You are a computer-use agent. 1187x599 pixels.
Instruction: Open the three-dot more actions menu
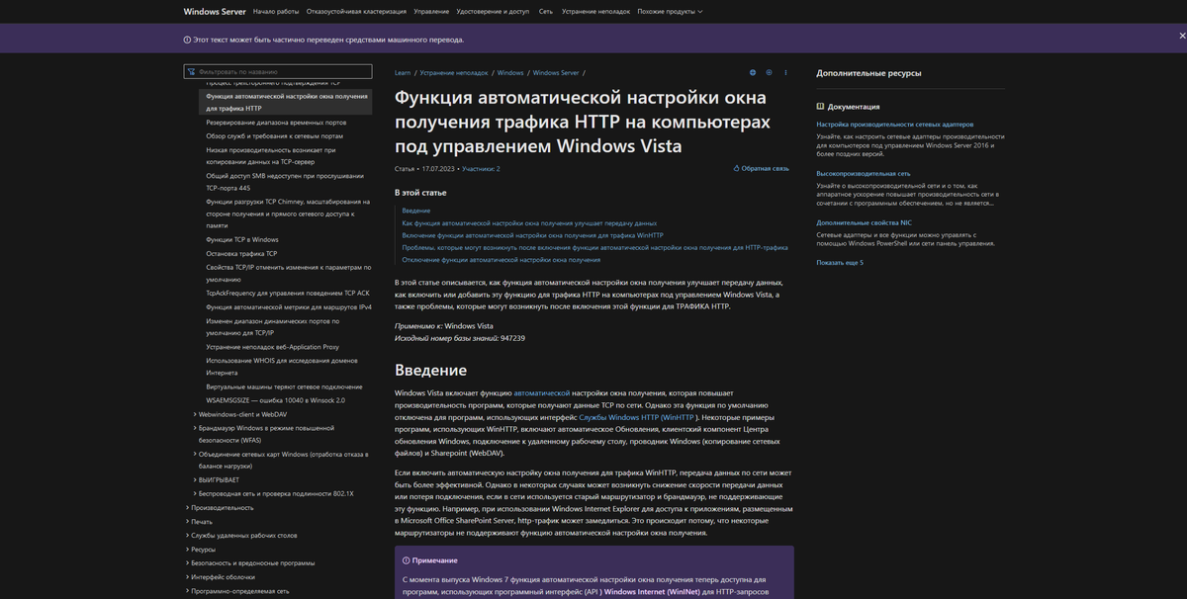(x=786, y=72)
